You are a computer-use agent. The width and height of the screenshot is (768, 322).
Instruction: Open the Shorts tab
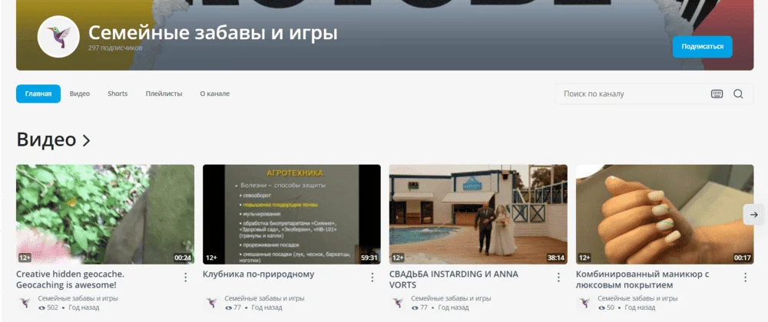coord(118,94)
